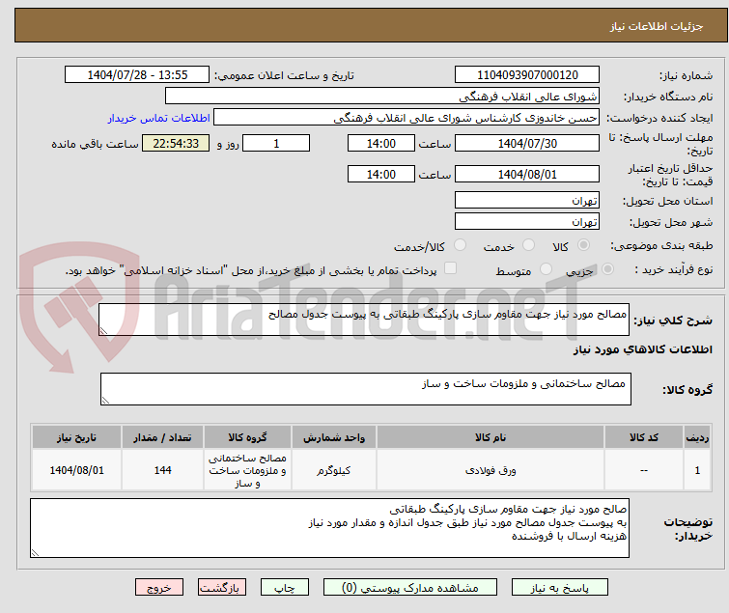
Task: Click delivery province field 'تهران'
Action: 527,200
